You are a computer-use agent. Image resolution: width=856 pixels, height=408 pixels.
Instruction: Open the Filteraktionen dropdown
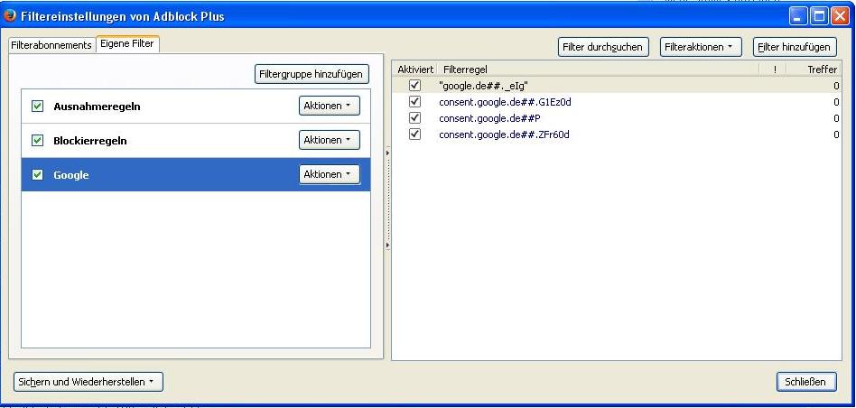click(x=701, y=47)
